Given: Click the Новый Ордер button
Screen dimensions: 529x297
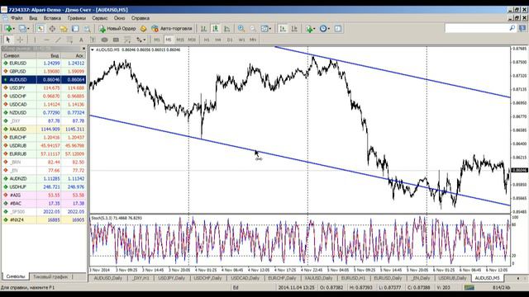Looking at the screenshot, I should pos(117,29).
